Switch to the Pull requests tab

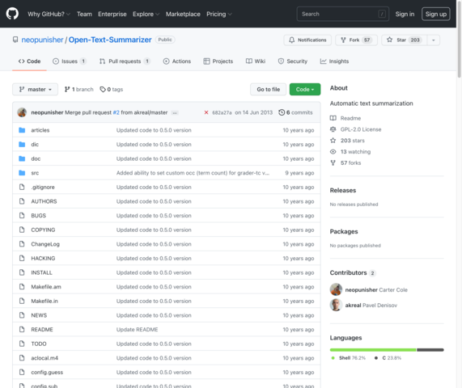(125, 61)
